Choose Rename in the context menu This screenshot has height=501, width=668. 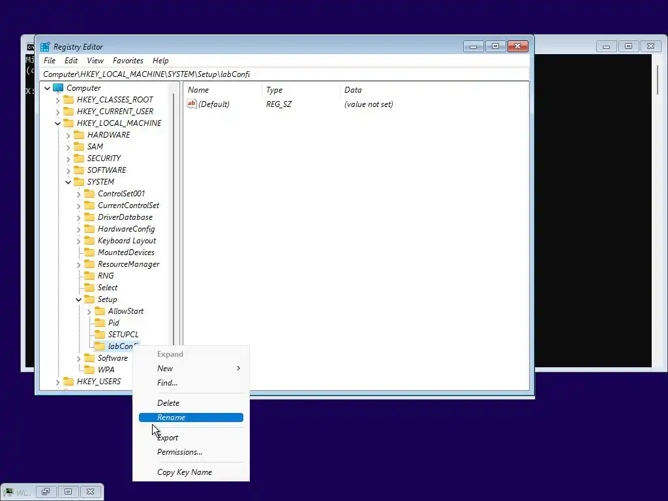191,417
